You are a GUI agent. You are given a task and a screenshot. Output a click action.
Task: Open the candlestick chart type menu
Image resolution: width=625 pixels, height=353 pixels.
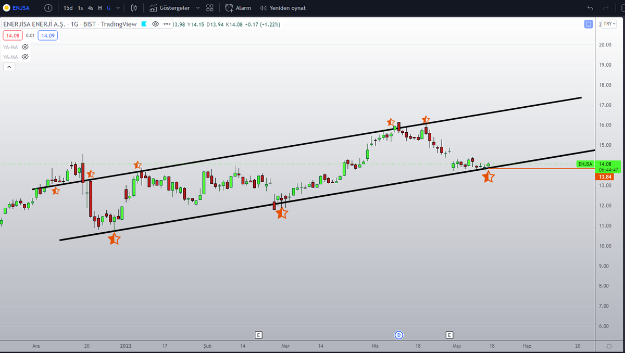[134, 8]
